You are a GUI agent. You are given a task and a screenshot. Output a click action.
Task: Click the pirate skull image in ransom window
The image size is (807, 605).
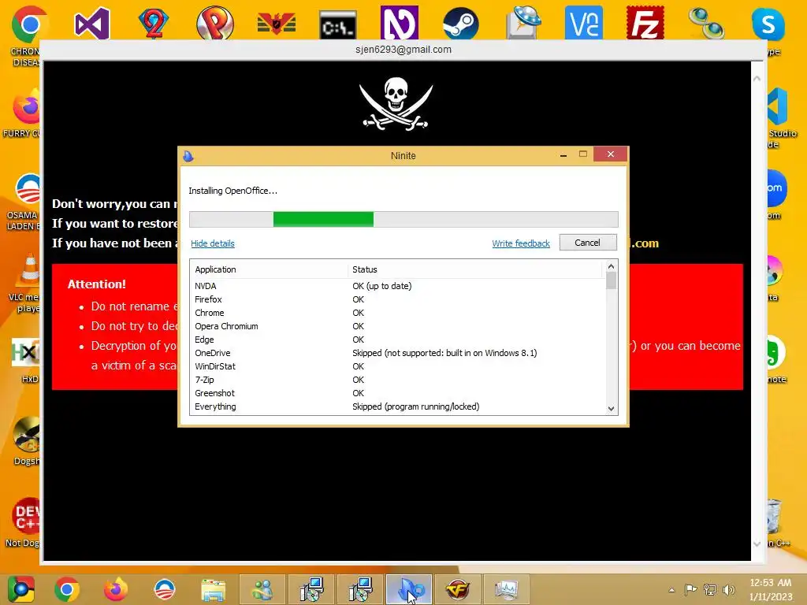click(x=396, y=104)
